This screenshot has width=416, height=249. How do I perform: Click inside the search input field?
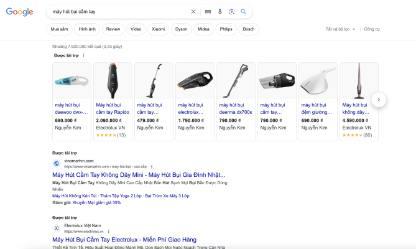[x=118, y=11]
